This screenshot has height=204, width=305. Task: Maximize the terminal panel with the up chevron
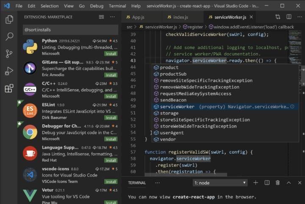coord(288,183)
